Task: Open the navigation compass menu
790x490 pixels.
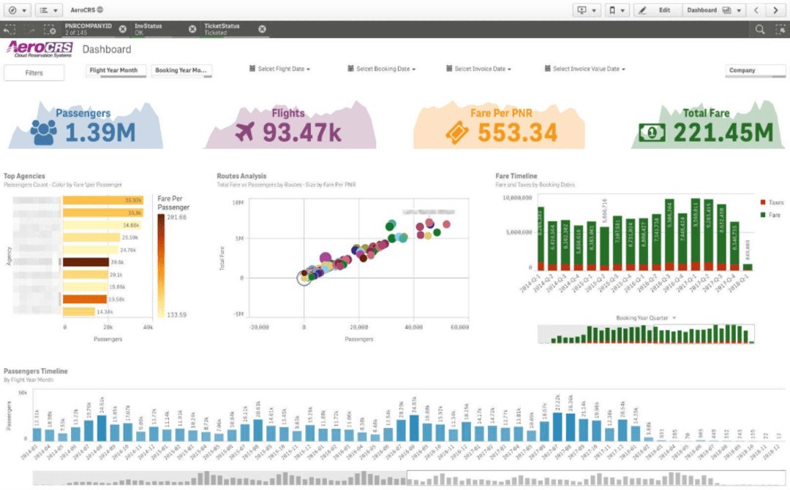Action: click(16, 10)
